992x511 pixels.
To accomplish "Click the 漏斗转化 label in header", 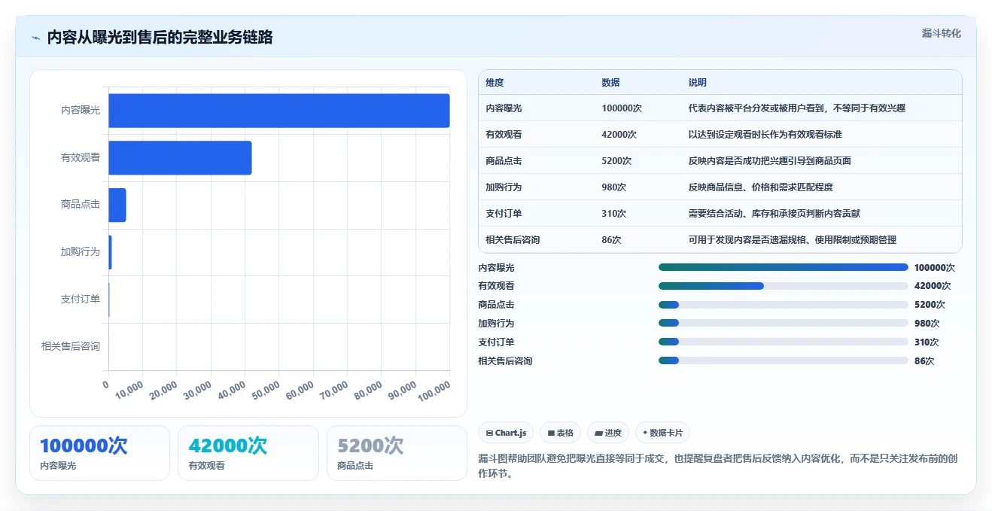I will (x=942, y=33).
